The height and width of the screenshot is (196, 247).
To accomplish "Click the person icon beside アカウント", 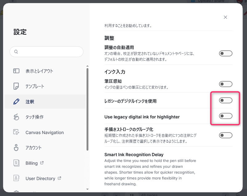I will point(16,148).
